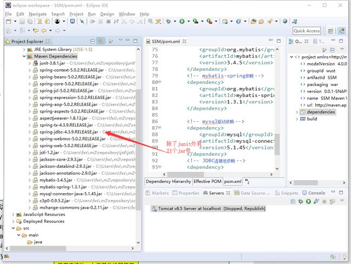Select mysql-connector-java-5.1.45.jar entry
This screenshot has width=351, height=264.
[71, 194]
